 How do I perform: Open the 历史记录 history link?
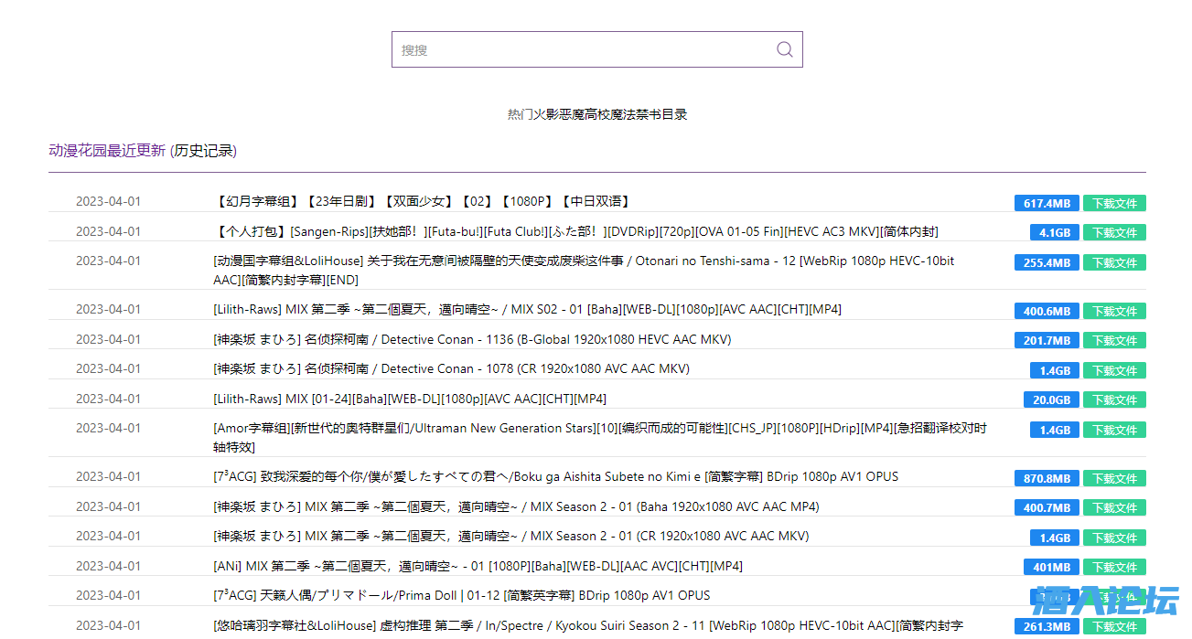coord(203,151)
